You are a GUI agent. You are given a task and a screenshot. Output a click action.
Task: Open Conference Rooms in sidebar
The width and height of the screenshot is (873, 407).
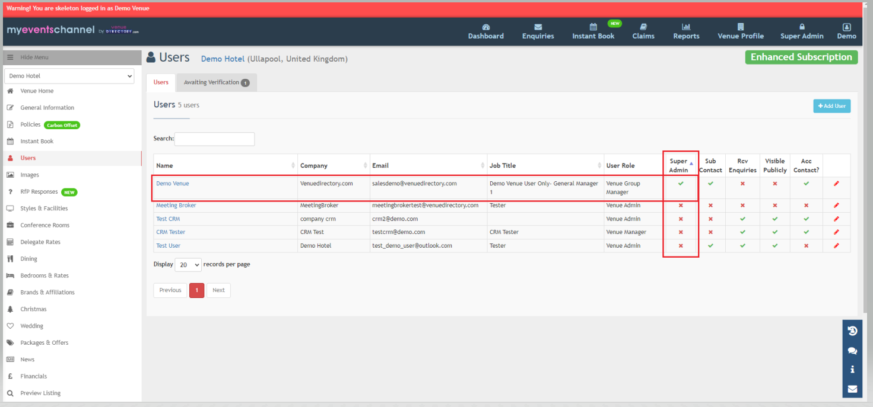pos(45,225)
